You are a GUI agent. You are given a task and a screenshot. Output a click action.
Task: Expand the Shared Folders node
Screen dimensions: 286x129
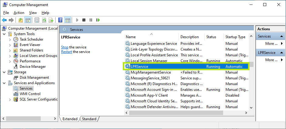click(10, 50)
